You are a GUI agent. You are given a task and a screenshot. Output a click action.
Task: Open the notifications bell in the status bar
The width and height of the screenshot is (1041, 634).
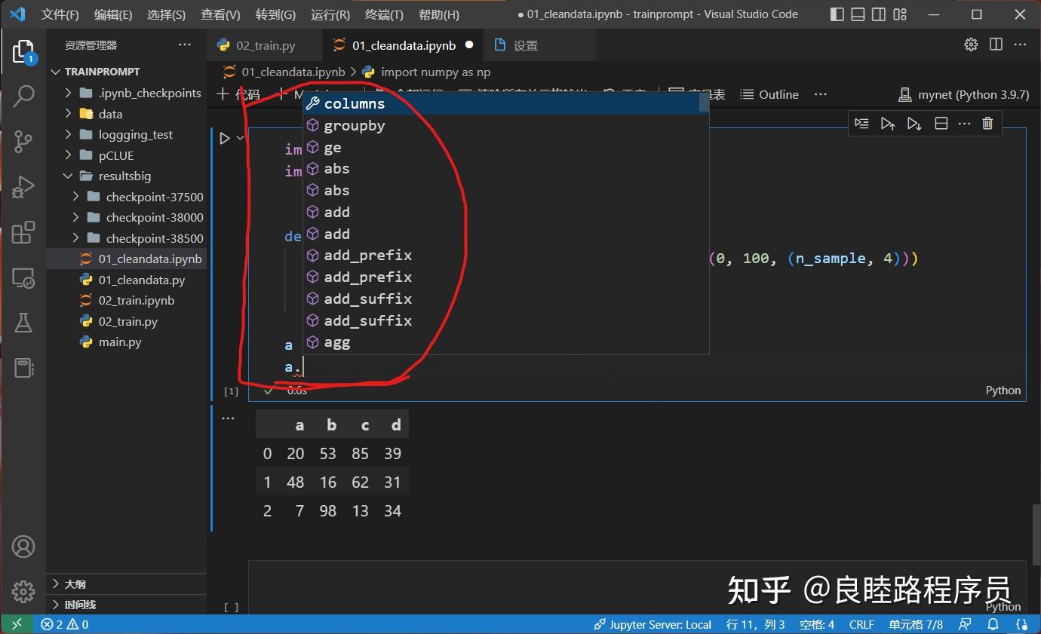[x=993, y=624]
